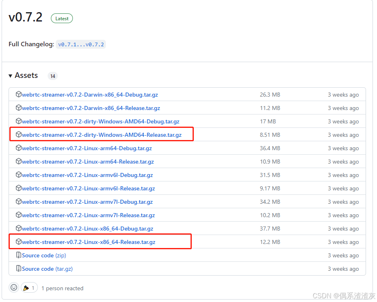This screenshot has height=302, width=377.
Task: Download Source code (zip)
Action: click(44, 255)
